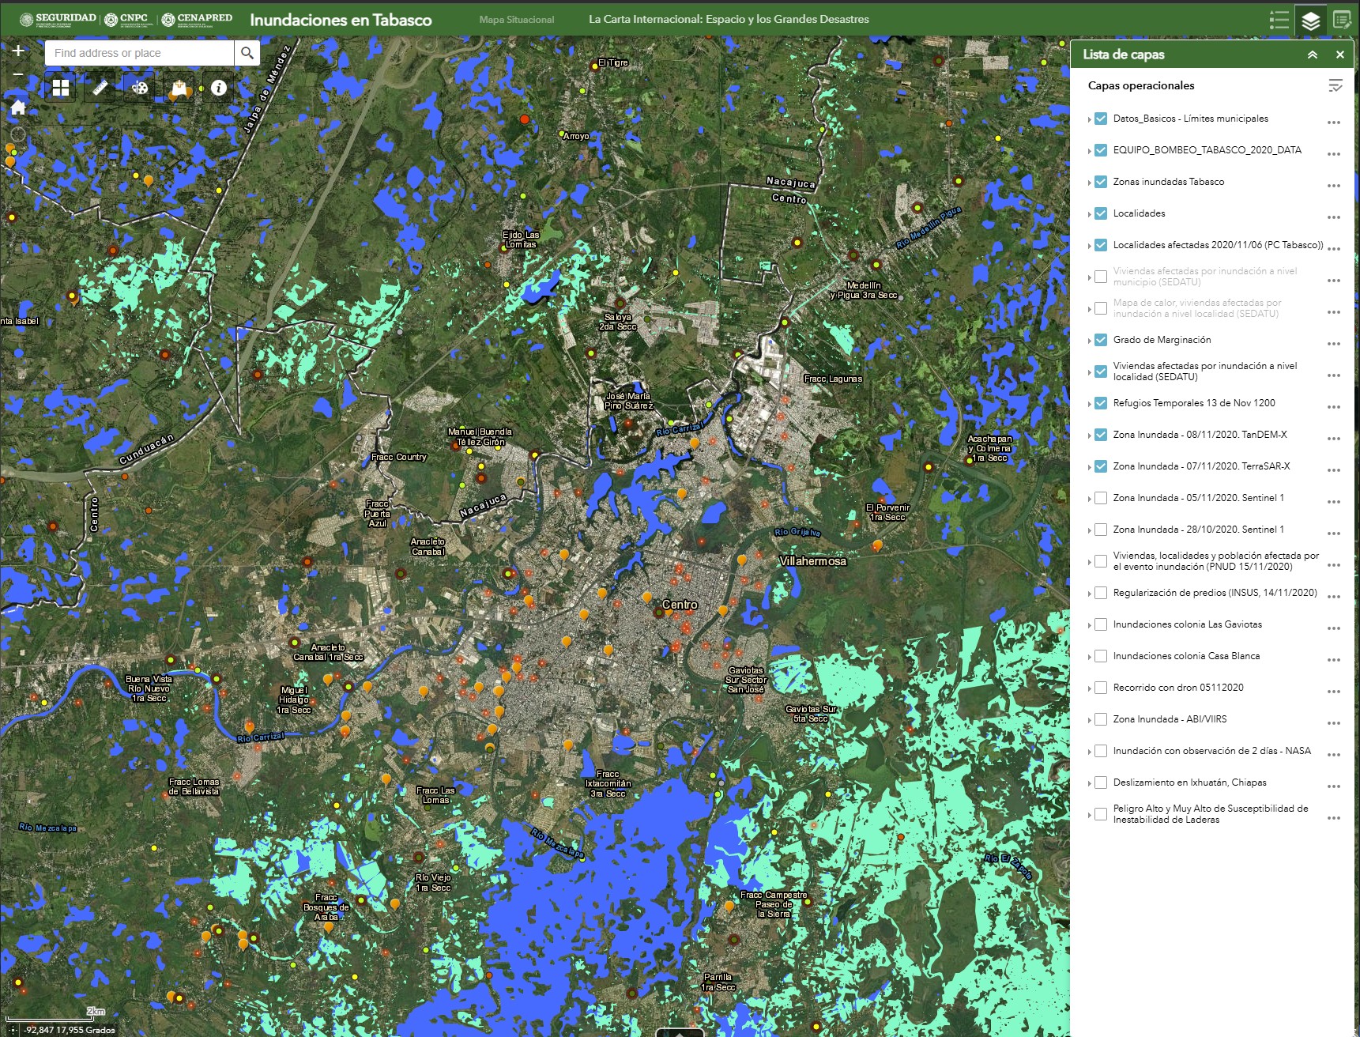Screen dimensions: 1360x1037
Task: Expand Viviendas localidades PNUD layer arrow
Action: [1089, 562]
